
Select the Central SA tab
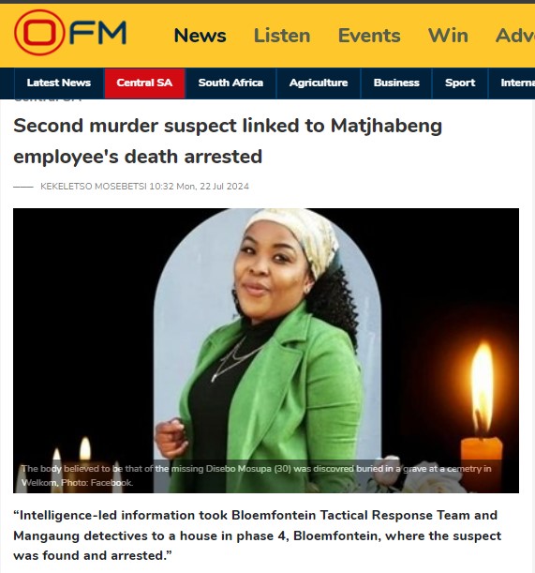[144, 83]
